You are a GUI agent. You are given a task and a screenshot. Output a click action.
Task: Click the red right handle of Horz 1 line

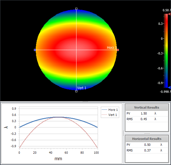tap(118, 50)
